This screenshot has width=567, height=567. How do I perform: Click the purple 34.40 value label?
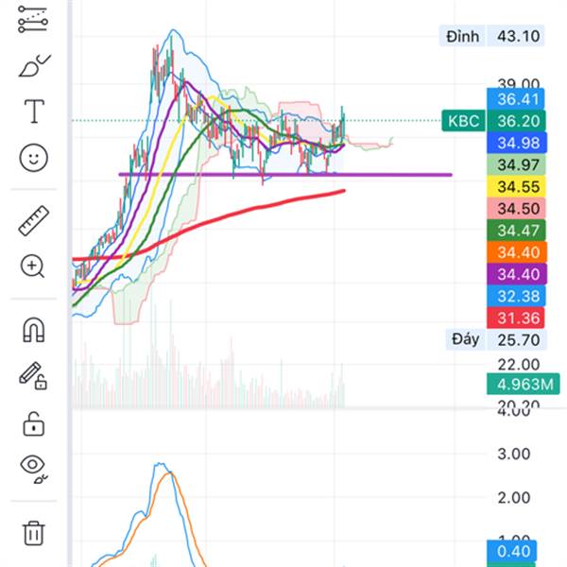(x=517, y=274)
